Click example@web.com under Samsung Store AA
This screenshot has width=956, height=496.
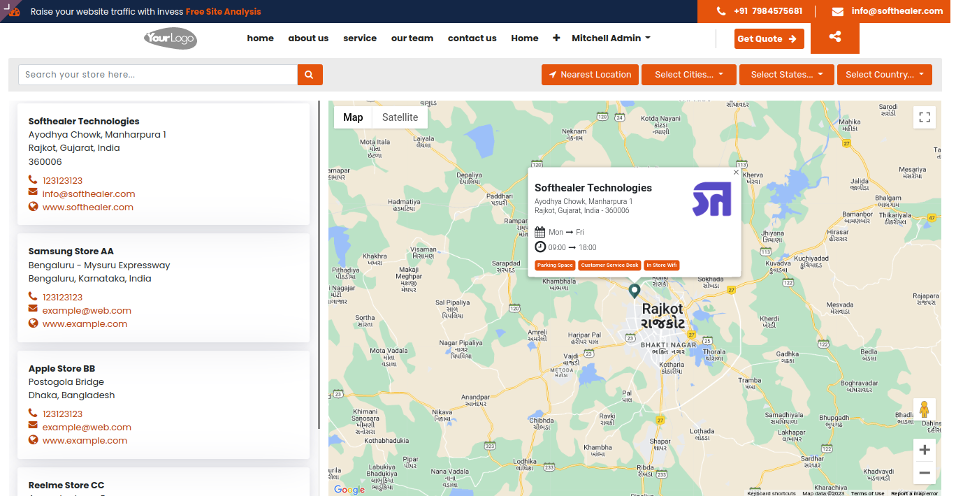coord(87,311)
